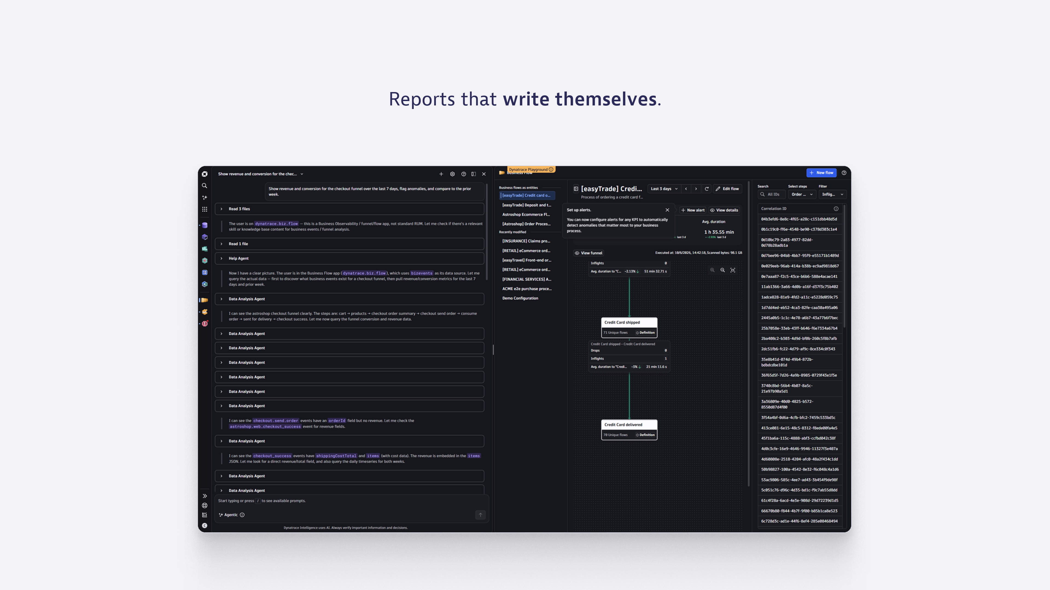This screenshot has height=590, width=1050.
Task: Click the New flow button
Action: coord(821,173)
